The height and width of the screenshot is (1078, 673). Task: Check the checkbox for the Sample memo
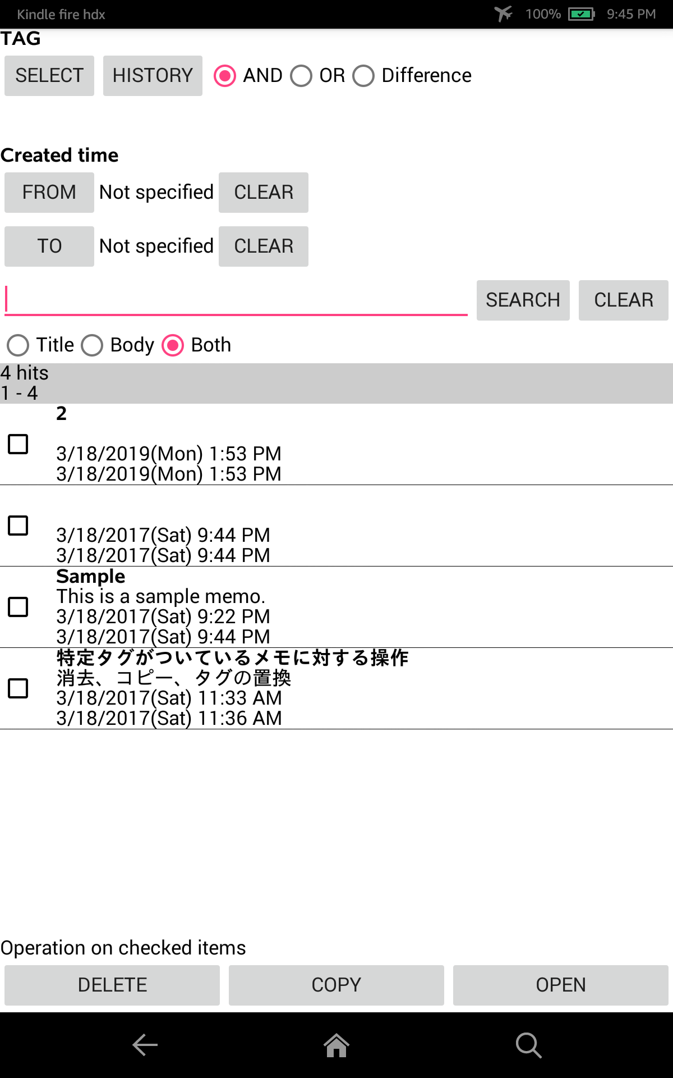point(19,606)
